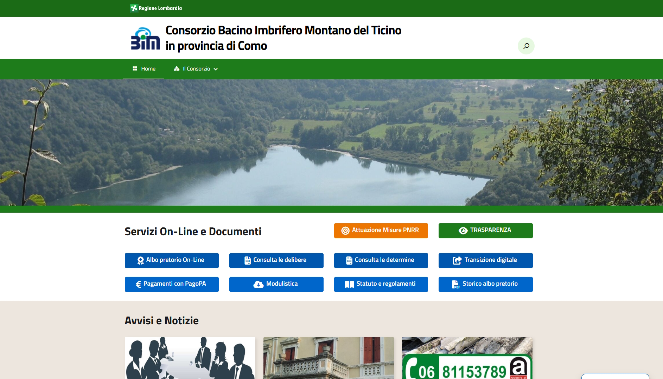This screenshot has width=663, height=379.
Task: Open the business silhouettes news thumbnail
Action: coord(190,358)
